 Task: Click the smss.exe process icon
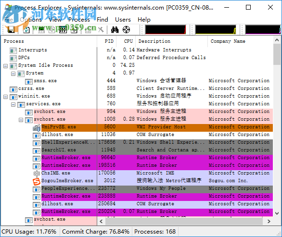coord(29,82)
